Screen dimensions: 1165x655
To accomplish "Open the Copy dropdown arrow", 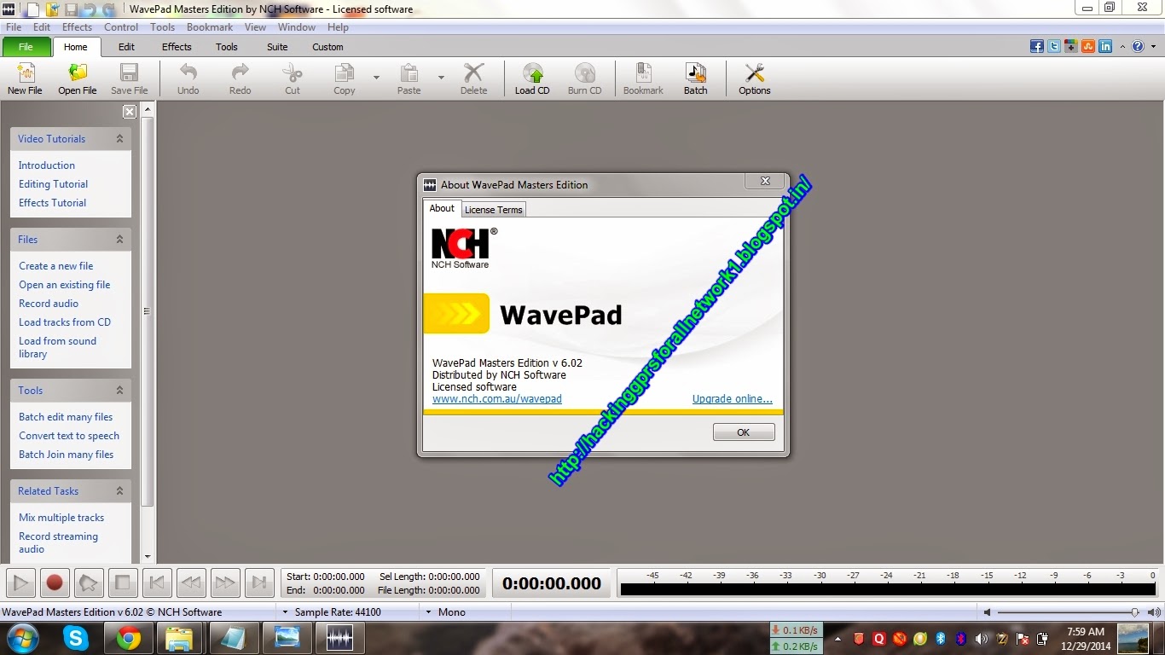I will pos(376,78).
